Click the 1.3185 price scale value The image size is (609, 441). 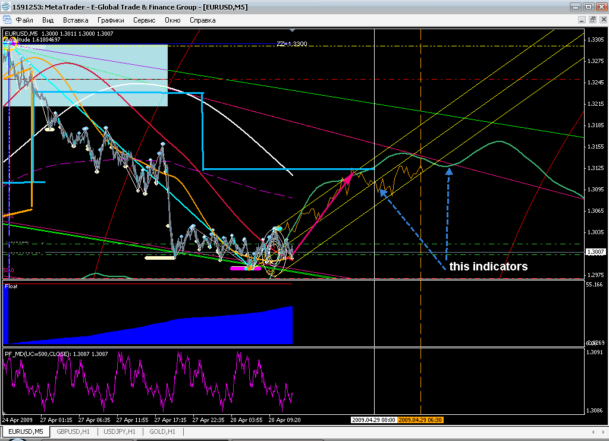pyautogui.click(x=595, y=125)
